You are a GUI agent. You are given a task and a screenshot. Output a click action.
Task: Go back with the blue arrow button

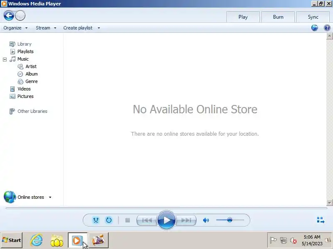pyautogui.click(x=9, y=16)
